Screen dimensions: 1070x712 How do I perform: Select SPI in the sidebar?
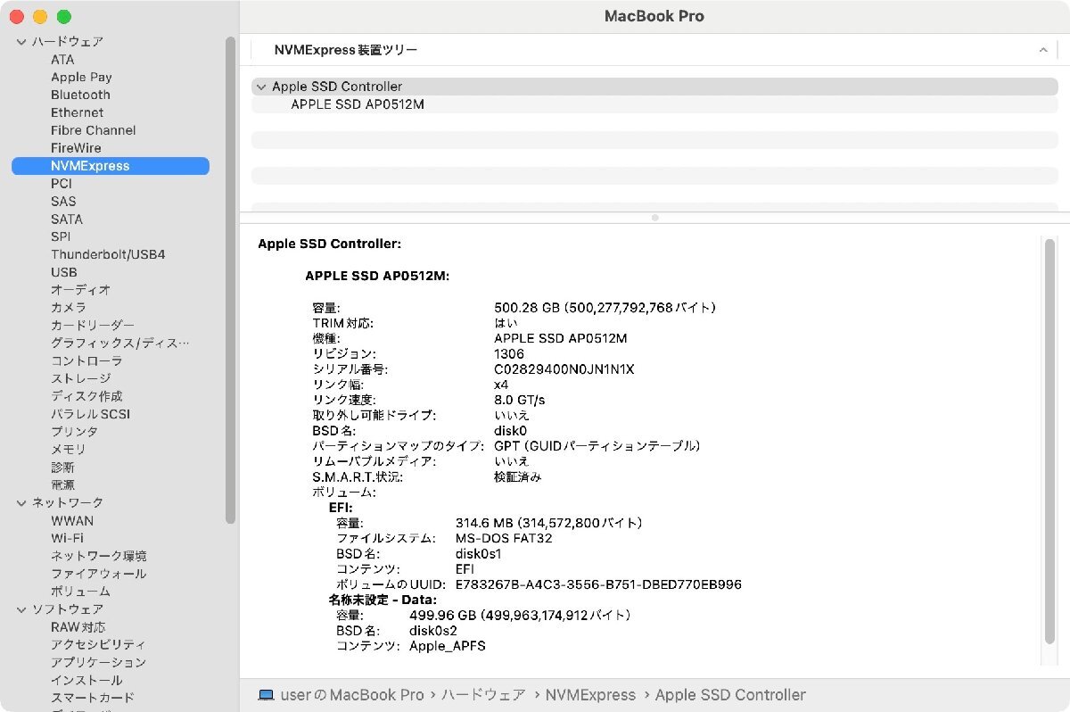tap(61, 236)
